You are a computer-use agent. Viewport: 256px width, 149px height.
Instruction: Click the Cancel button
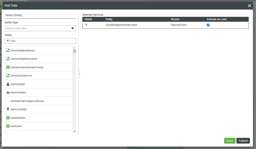pos(243,141)
